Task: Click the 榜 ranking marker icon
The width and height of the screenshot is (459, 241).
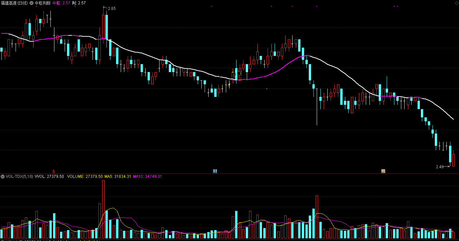Action: (383, 171)
